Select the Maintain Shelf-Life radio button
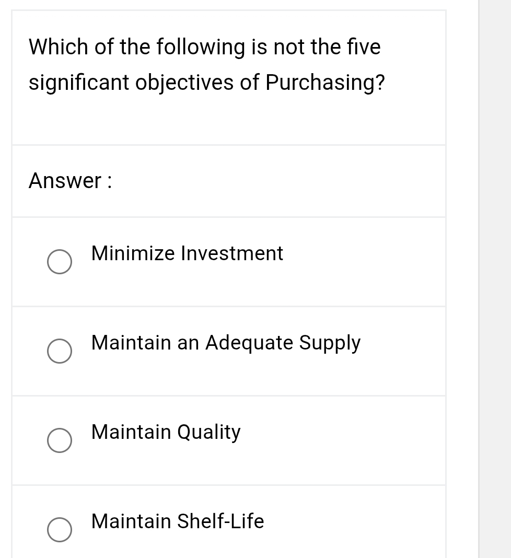The image size is (511, 558). click(x=60, y=530)
